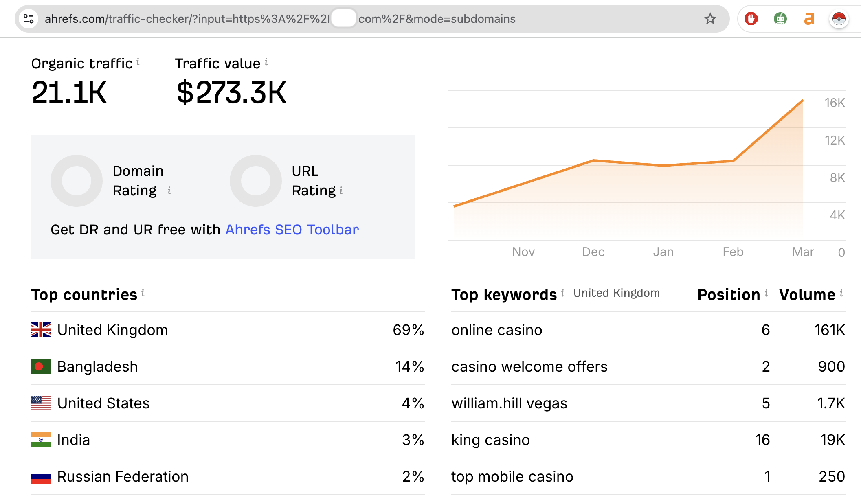Select the 21.1K organic traffic value
Image resolution: width=861 pixels, height=504 pixels.
click(69, 92)
